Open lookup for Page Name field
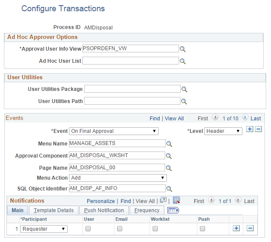This screenshot has height=242, width=271. [x=169, y=168]
